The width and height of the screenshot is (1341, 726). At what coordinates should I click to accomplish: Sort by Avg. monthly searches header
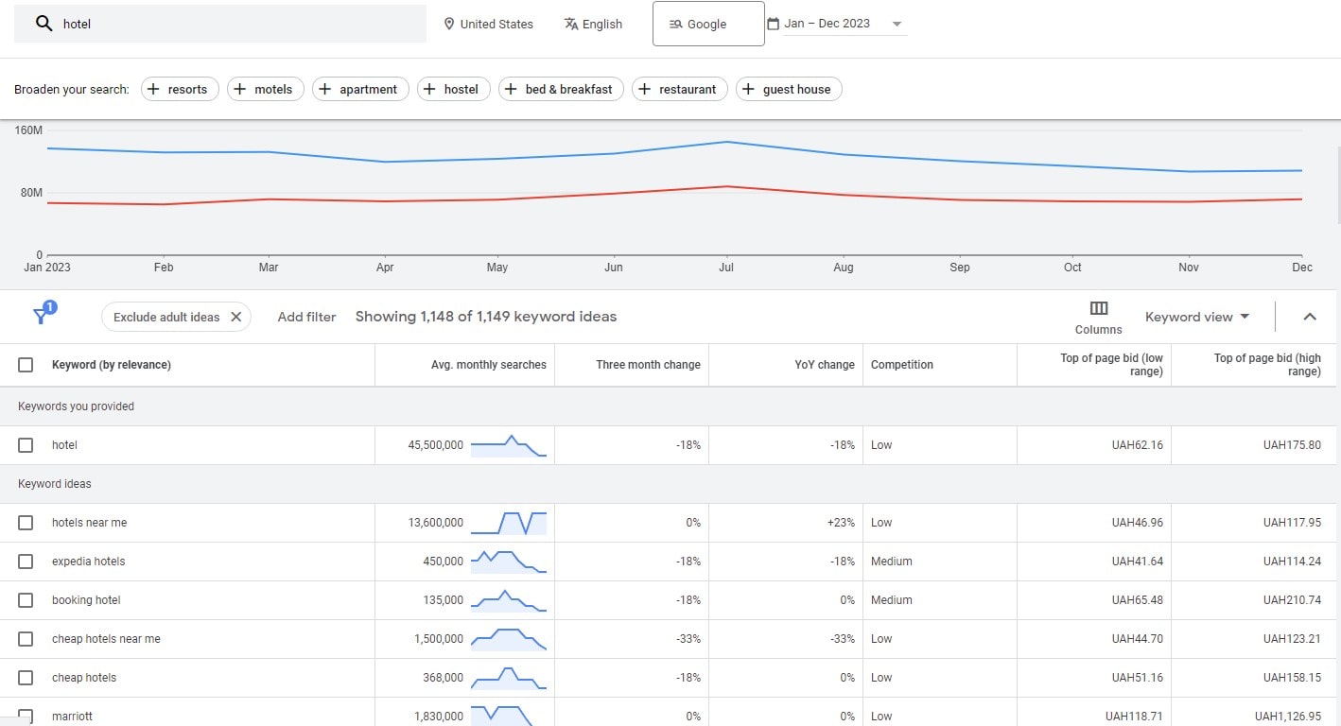tap(489, 365)
